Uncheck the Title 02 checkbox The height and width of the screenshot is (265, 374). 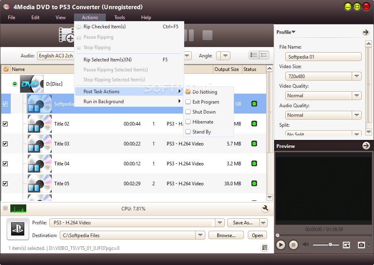5,124
